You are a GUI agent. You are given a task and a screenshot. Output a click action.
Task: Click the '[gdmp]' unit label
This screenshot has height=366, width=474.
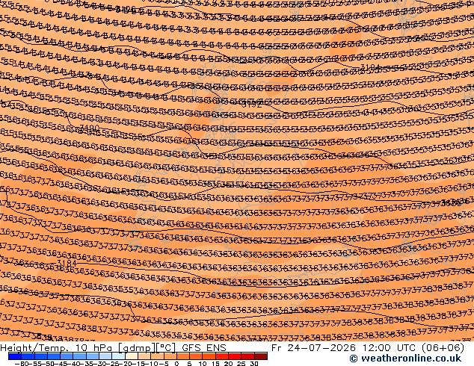tap(136, 348)
